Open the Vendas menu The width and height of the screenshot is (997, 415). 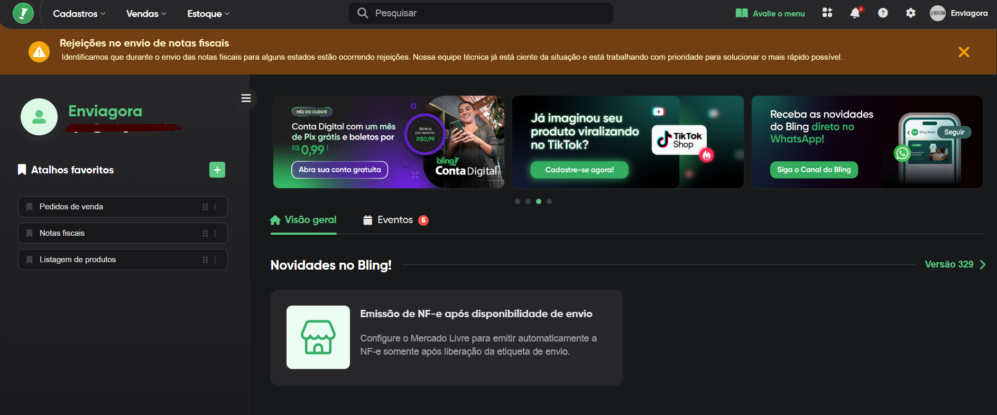point(146,14)
